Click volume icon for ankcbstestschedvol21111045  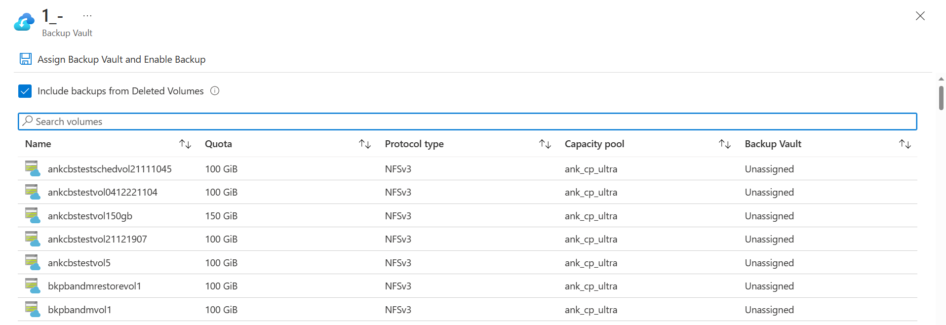point(33,169)
